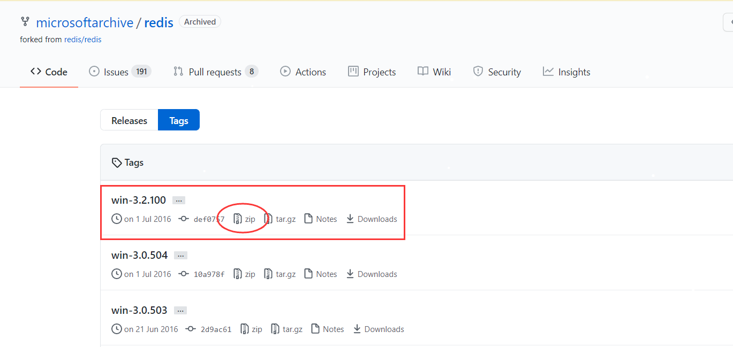Click the Archived badge
Screen dimensions: 733x347
click(x=200, y=22)
